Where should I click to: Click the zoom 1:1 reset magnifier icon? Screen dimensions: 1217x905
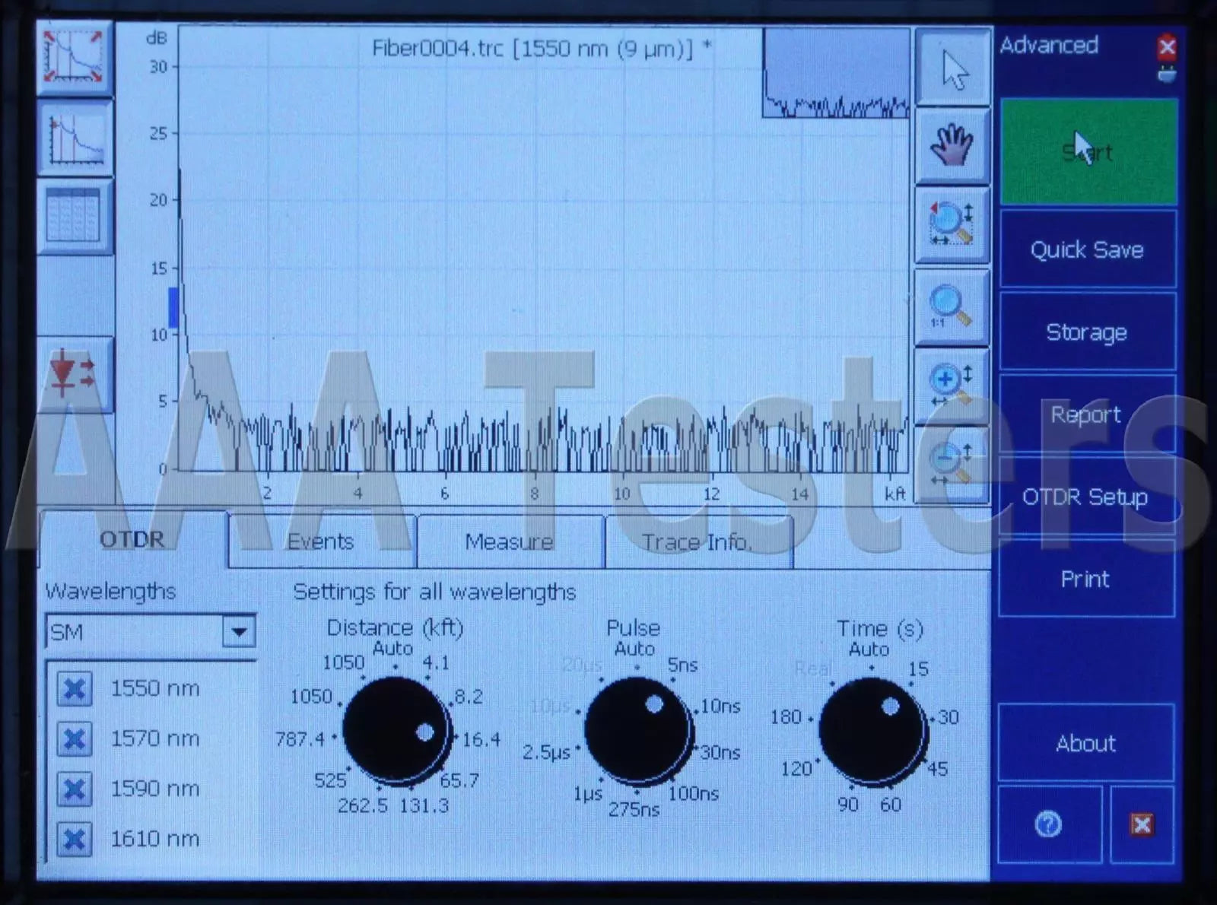[951, 306]
